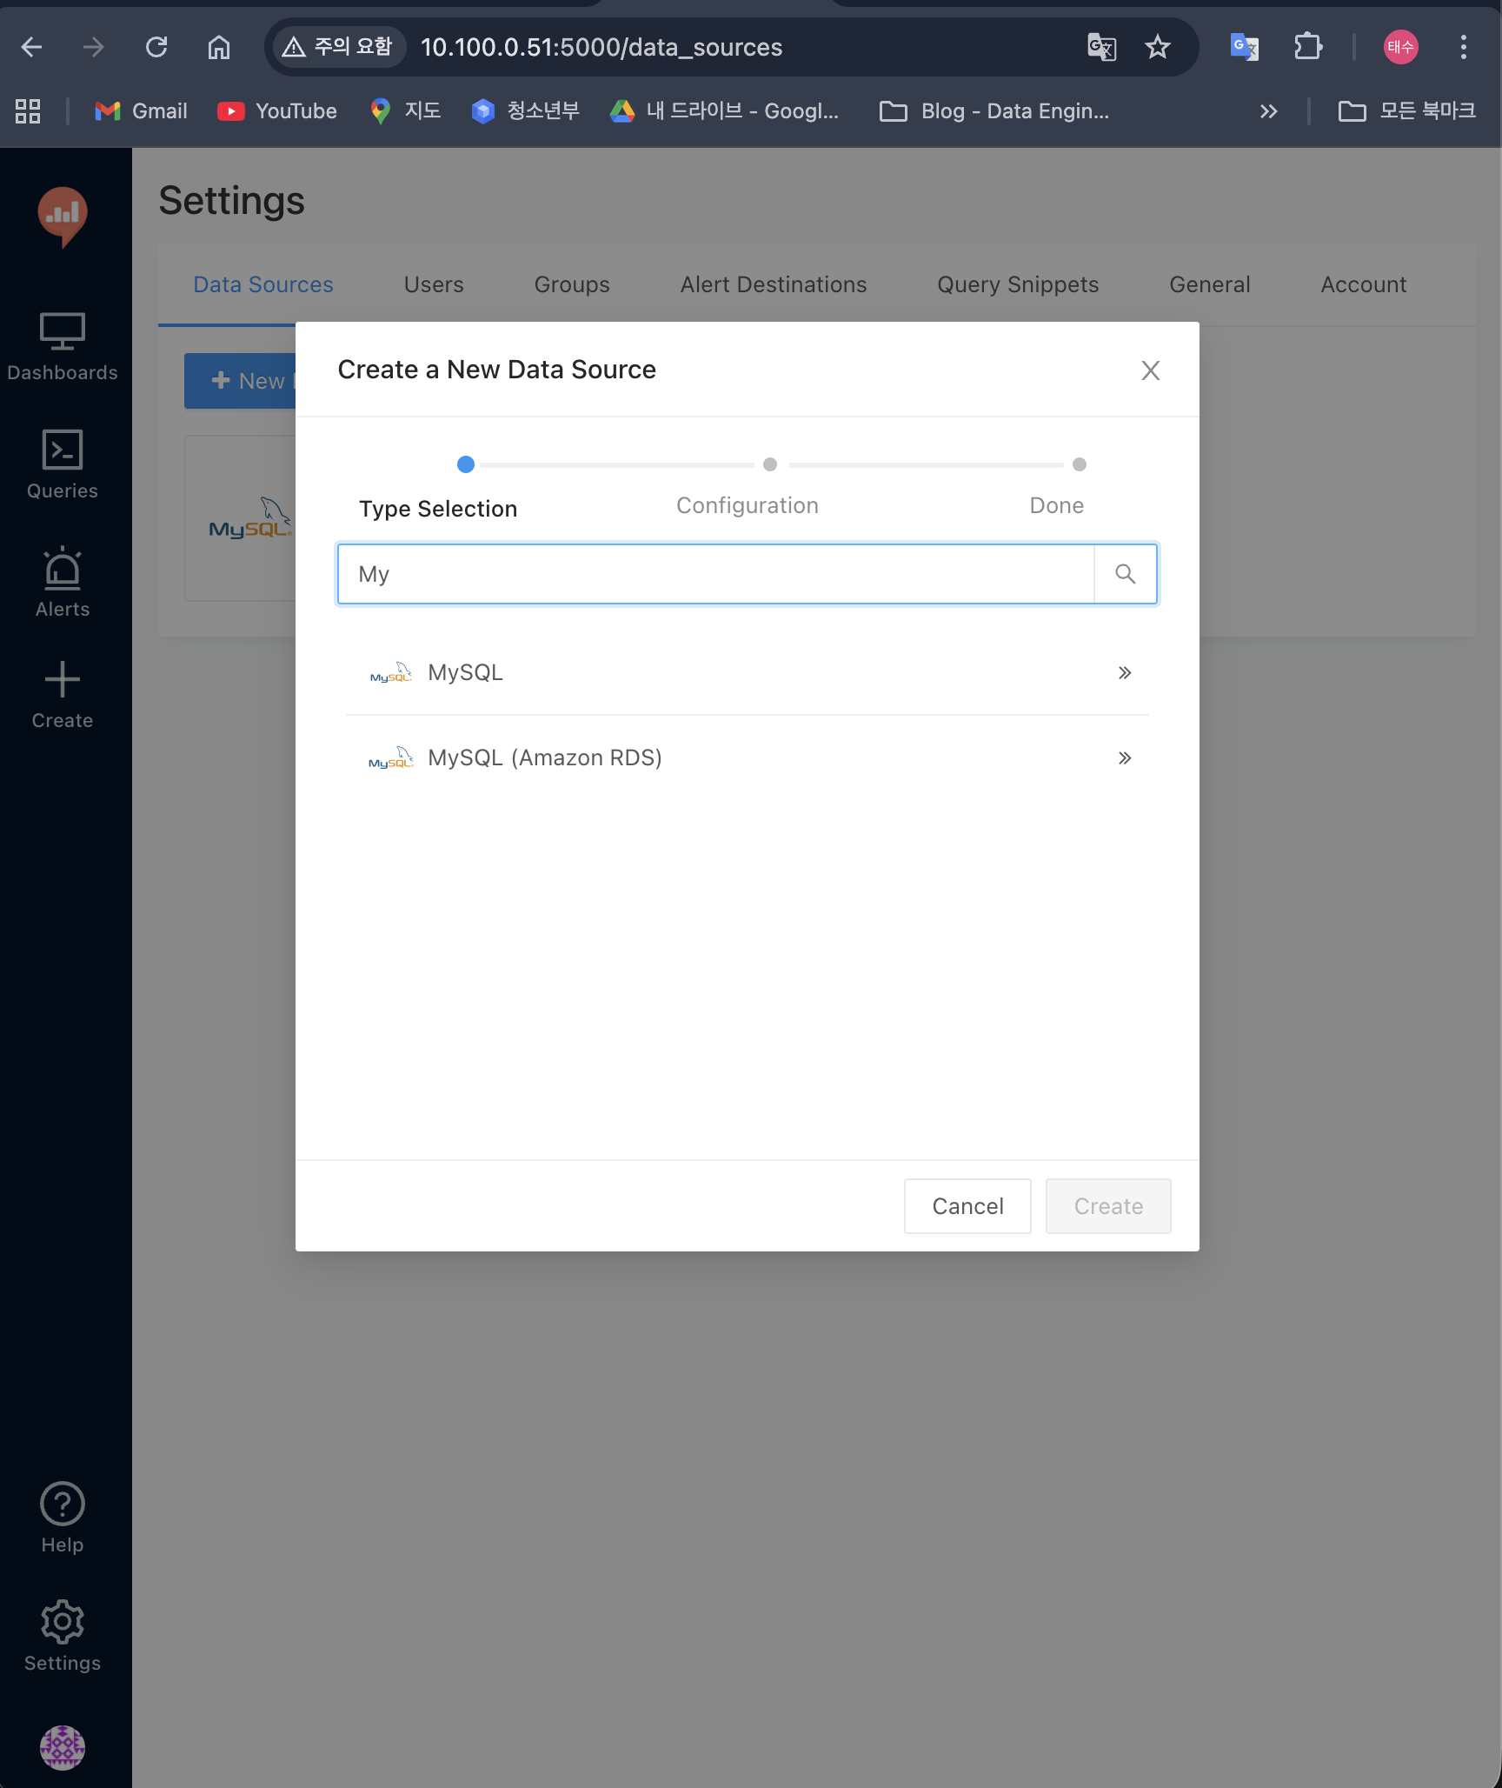This screenshot has width=1502, height=1788.
Task: Click the browser forward arrow
Action: (x=93, y=47)
